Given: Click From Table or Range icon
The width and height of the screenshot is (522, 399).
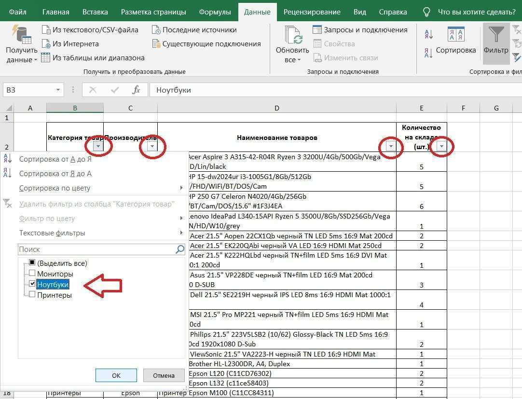Looking at the screenshot, I should pos(46,58).
